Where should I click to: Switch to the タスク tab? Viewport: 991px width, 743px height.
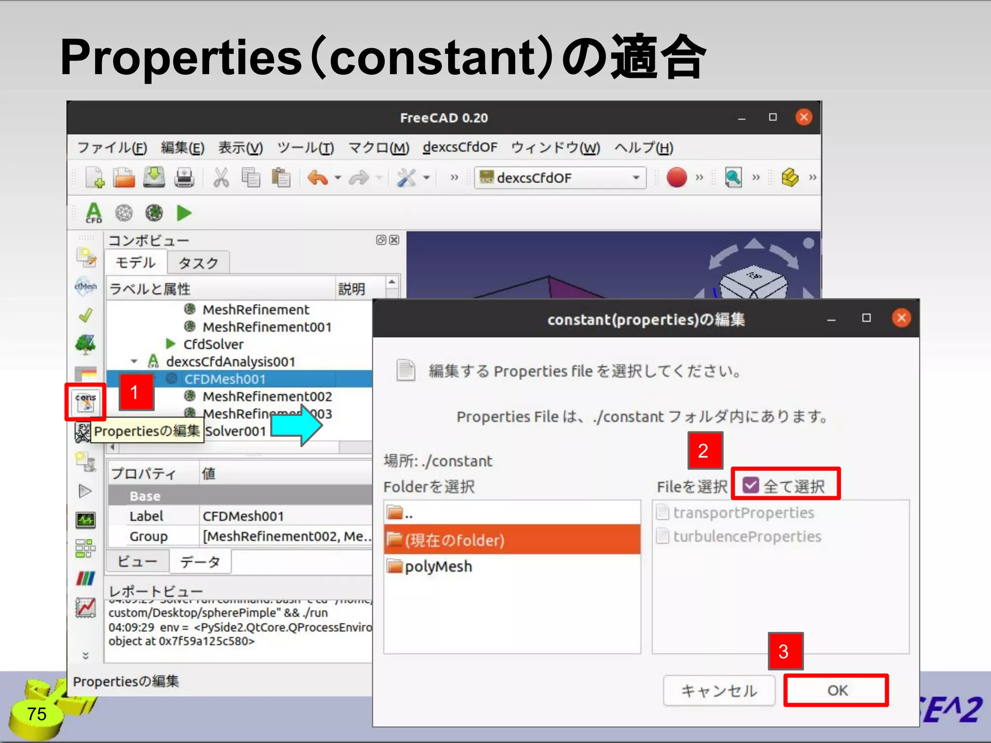[198, 263]
